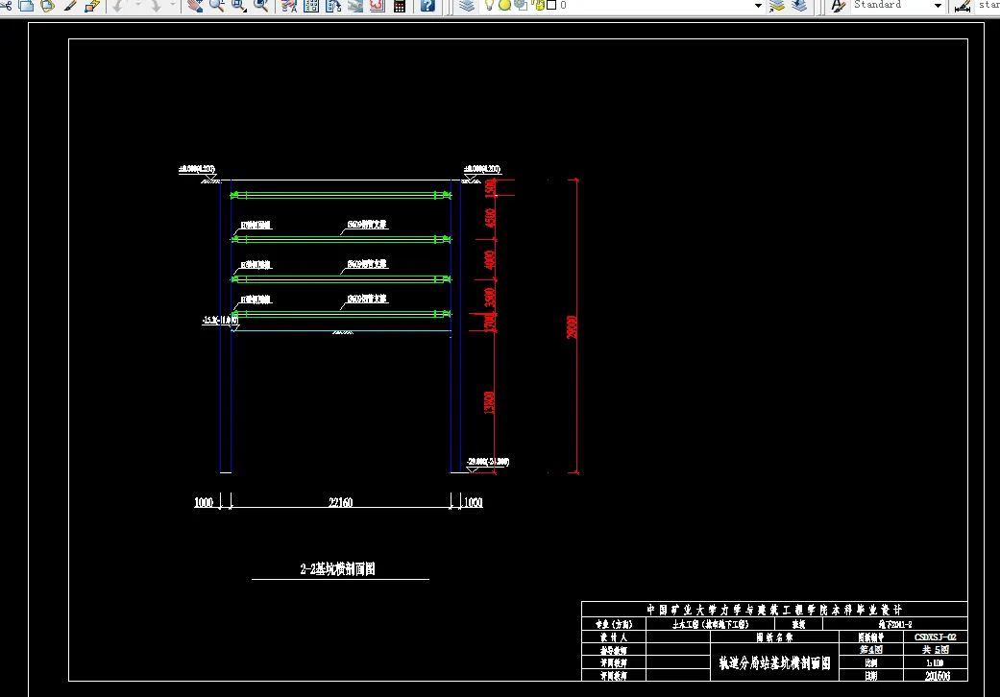This screenshot has height=697, width=1000.
Task: Click the Redo arrow button
Action: point(155,5)
